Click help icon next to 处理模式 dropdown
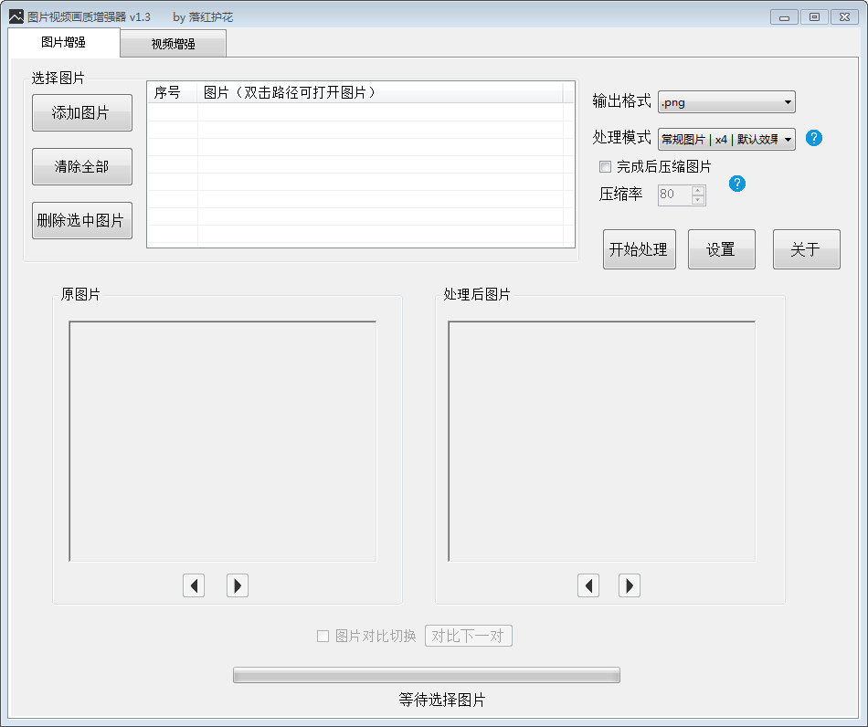The height and width of the screenshot is (727, 868). [x=814, y=138]
